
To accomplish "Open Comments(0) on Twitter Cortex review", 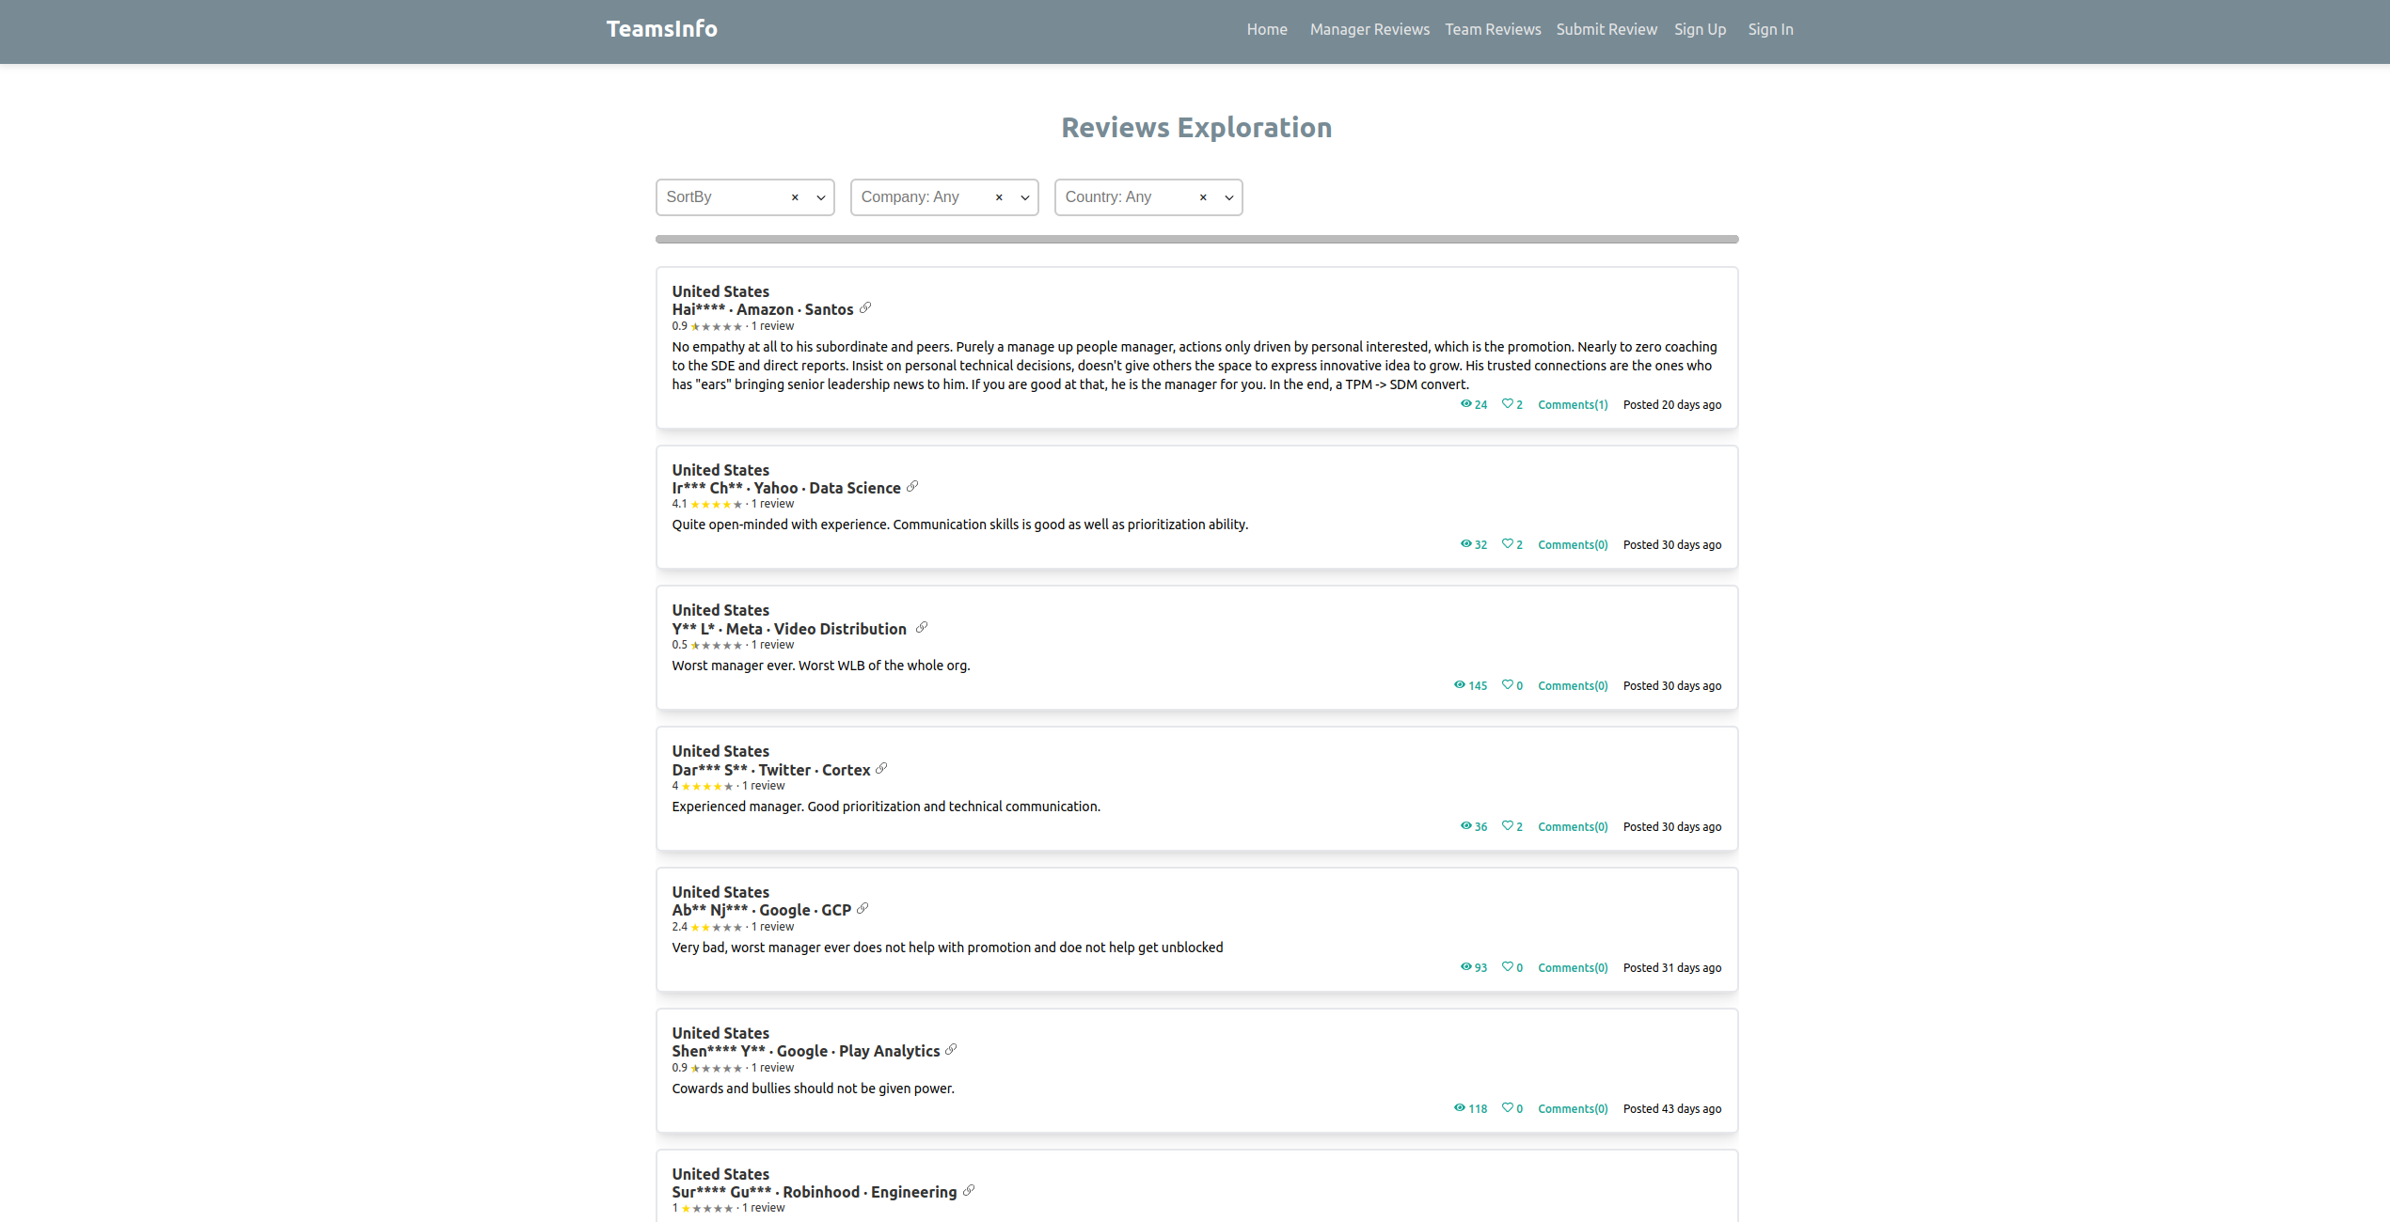I will pyautogui.click(x=1573, y=827).
